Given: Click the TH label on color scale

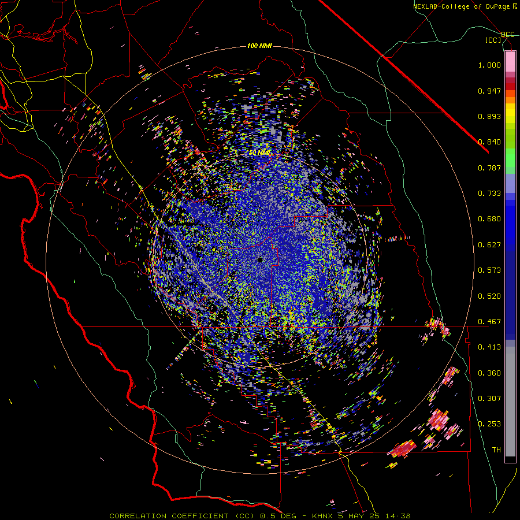Looking at the screenshot, I should coord(496,450).
